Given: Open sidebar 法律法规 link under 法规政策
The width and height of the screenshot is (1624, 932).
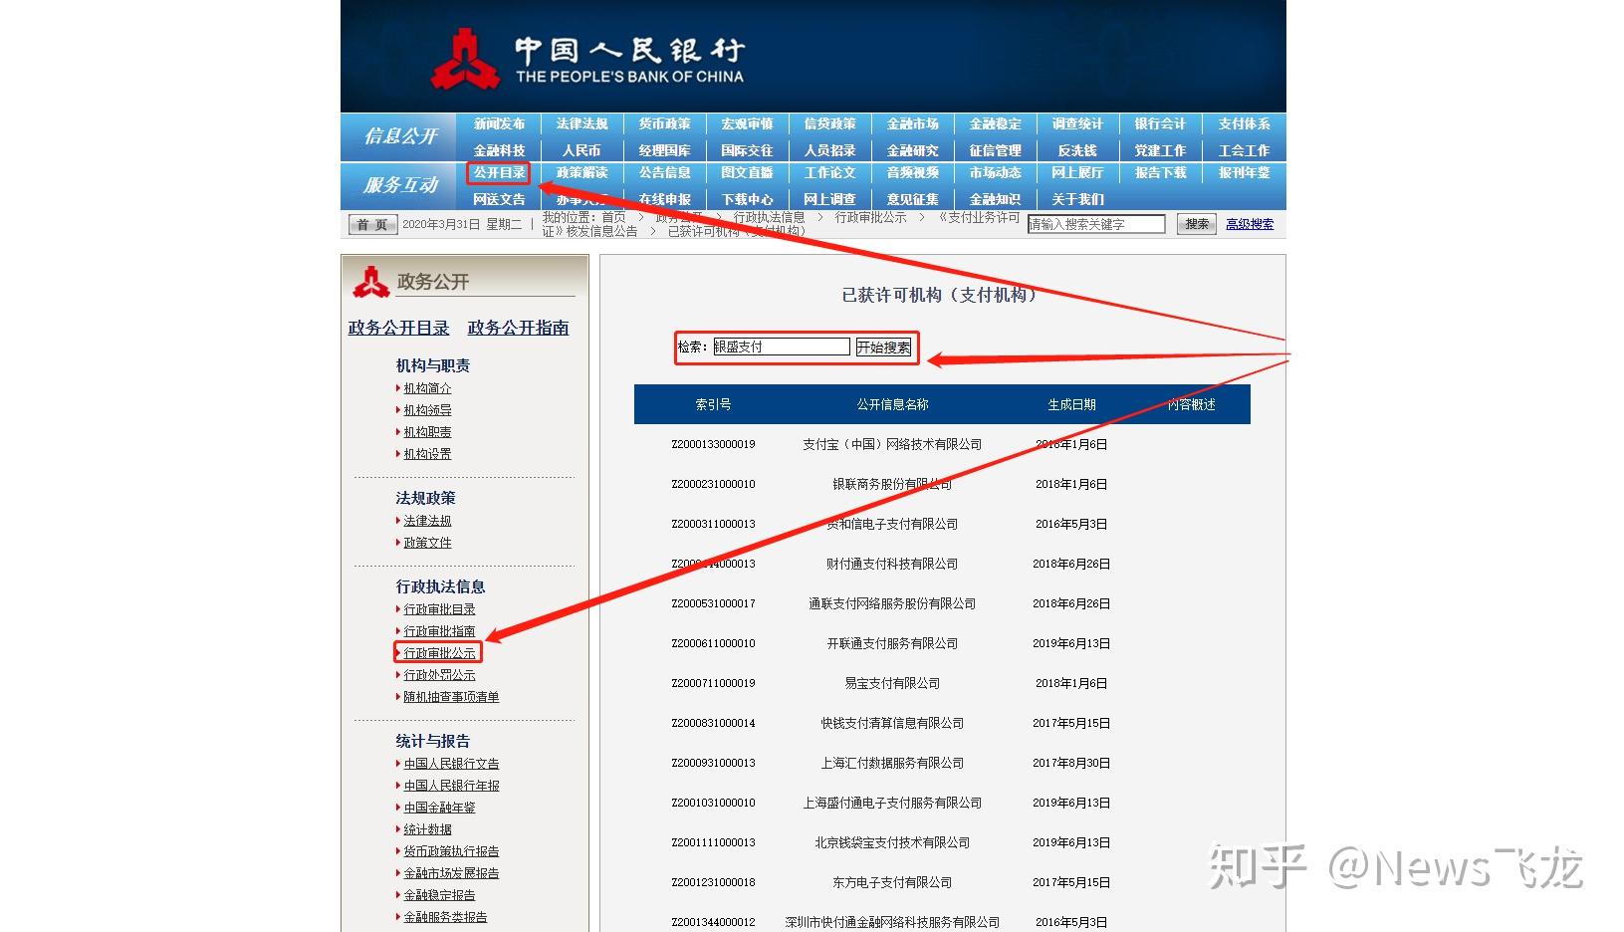Looking at the screenshot, I should (x=427, y=521).
